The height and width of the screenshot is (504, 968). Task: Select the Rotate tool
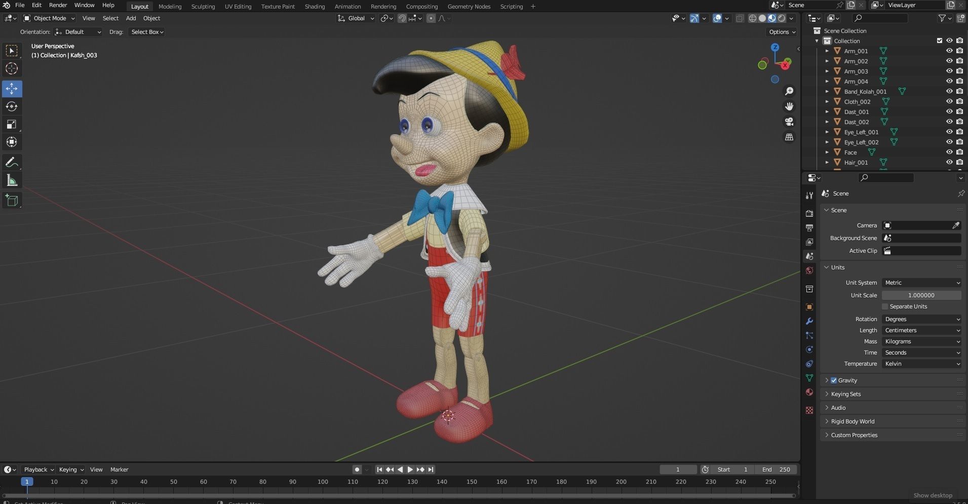(x=12, y=106)
